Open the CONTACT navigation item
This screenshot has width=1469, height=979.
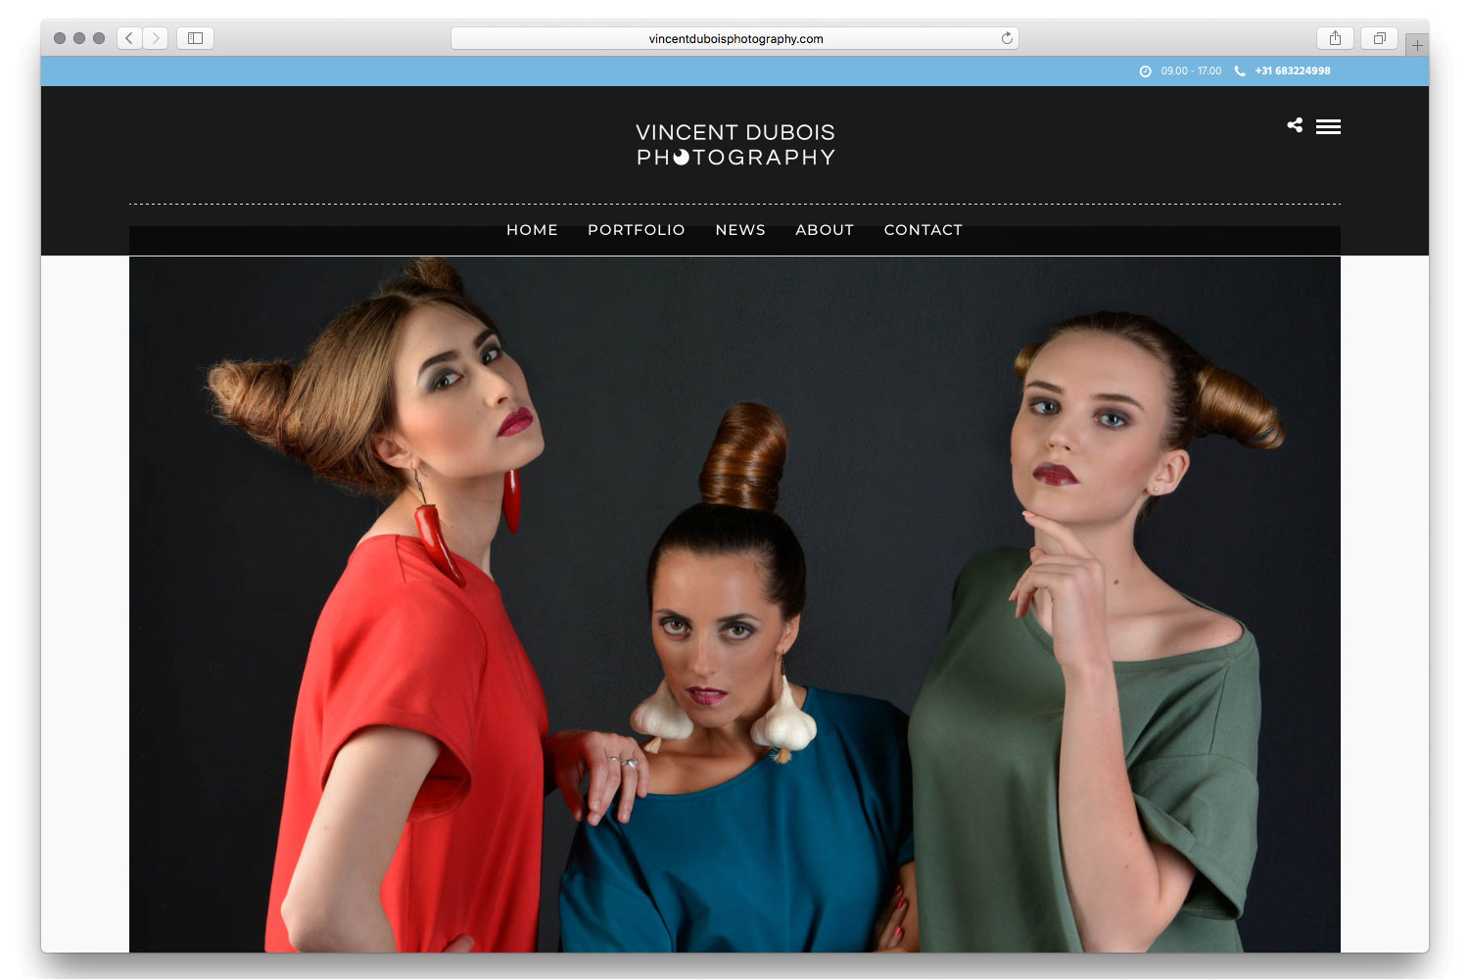(x=924, y=230)
